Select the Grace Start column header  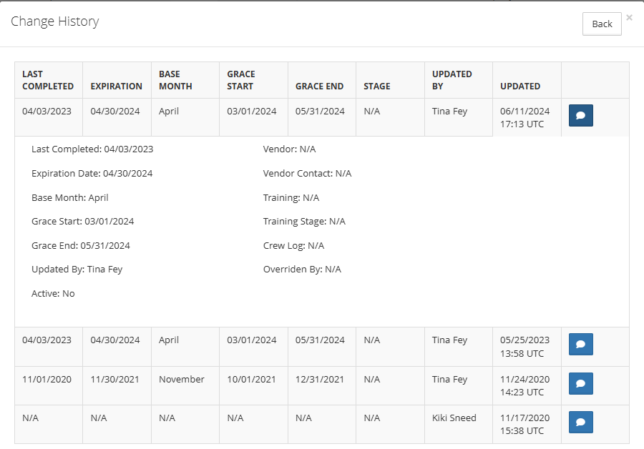point(241,80)
